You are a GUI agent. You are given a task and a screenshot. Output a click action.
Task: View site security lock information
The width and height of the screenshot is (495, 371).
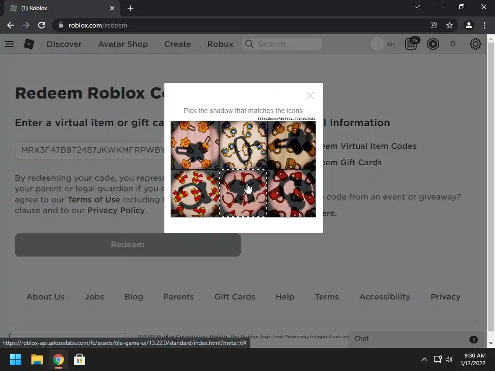[61, 25]
